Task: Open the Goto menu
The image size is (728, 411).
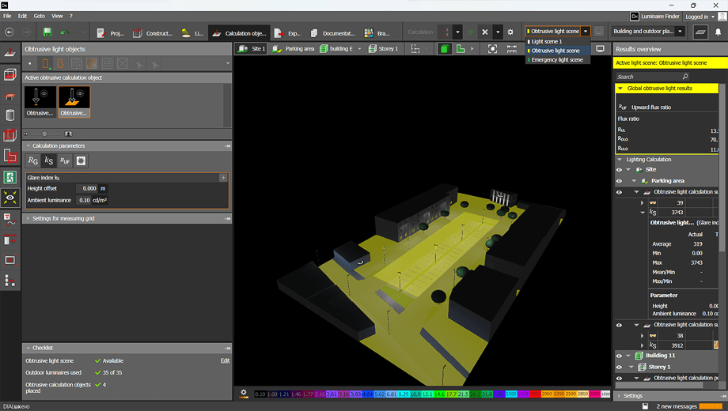Action: (39, 16)
